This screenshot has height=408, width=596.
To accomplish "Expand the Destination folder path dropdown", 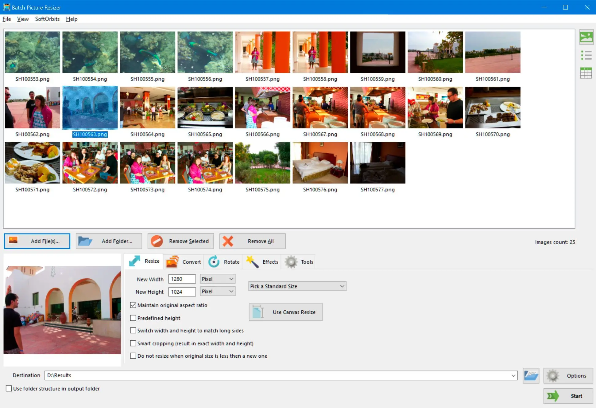I will (x=513, y=375).
